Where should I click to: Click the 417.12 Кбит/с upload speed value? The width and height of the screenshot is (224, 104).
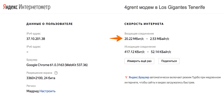click(x=134, y=52)
